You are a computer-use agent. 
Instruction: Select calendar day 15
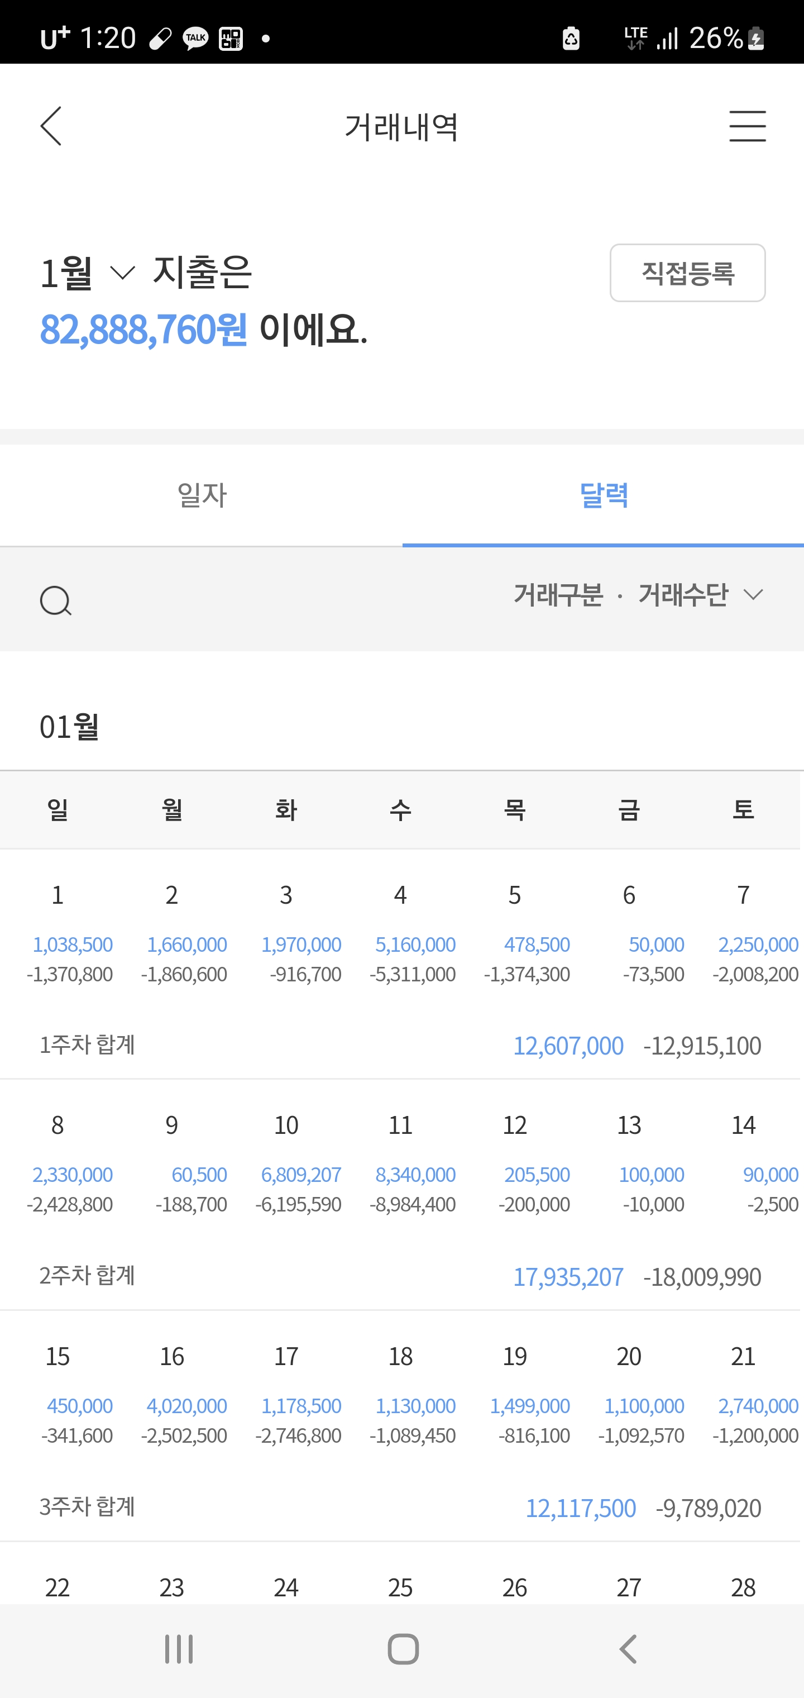pos(58,1356)
